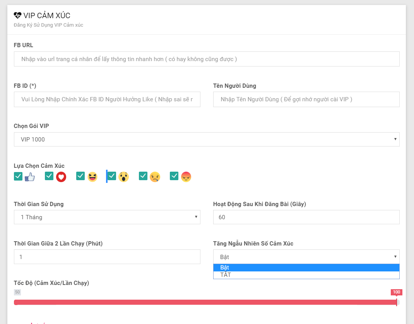Select the Bật option in the list
The width and height of the screenshot is (414, 324).
coord(306,268)
